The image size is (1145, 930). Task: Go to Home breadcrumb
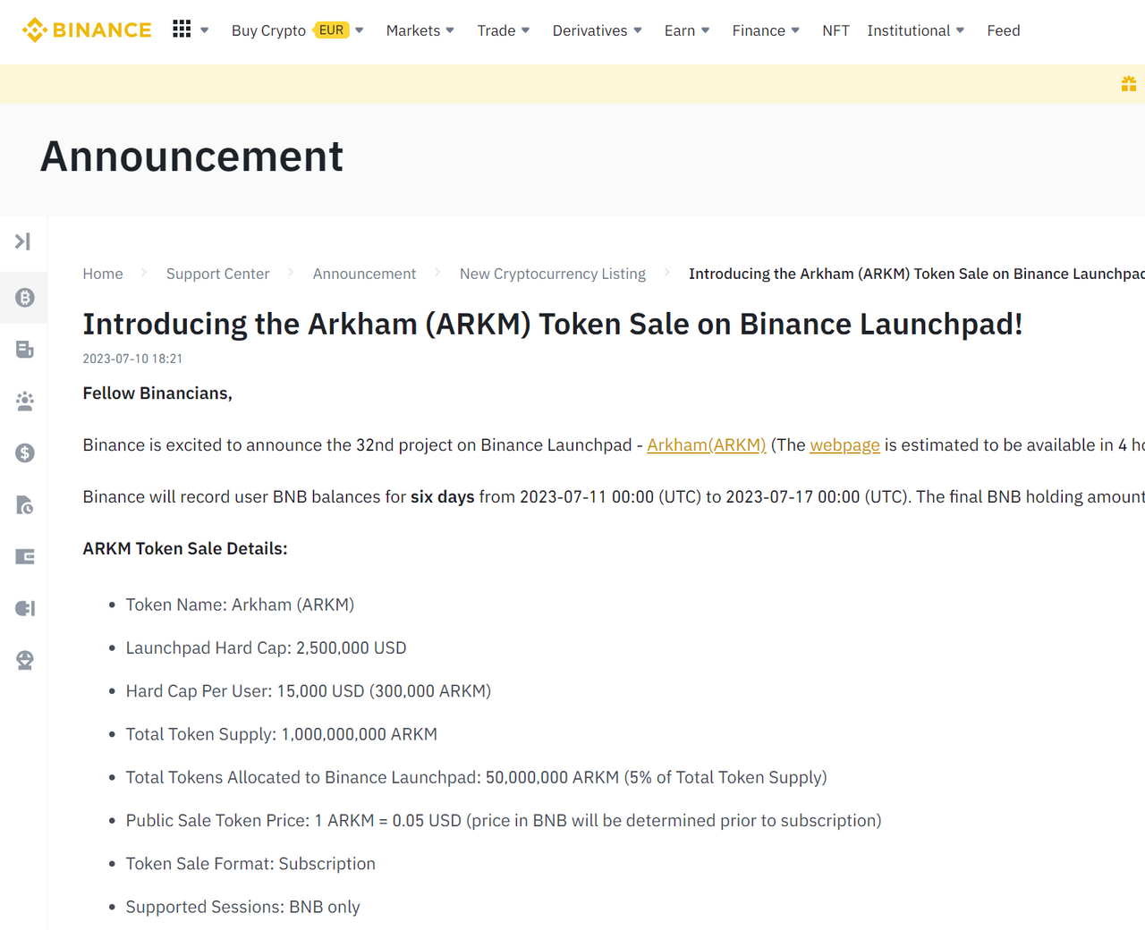pyautogui.click(x=103, y=274)
